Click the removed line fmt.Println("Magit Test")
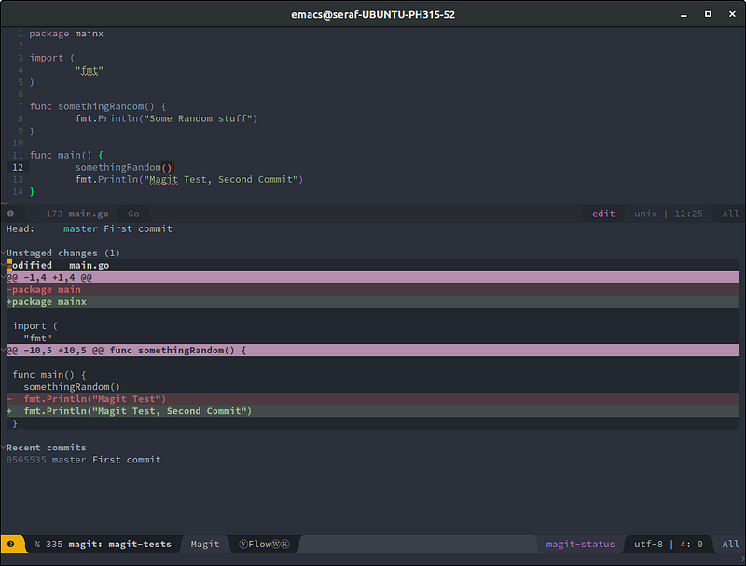This screenshot has height=566, width=746. coord(93,399)
